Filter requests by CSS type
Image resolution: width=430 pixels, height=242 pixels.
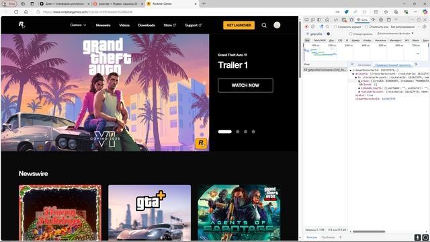click(340, 40)
